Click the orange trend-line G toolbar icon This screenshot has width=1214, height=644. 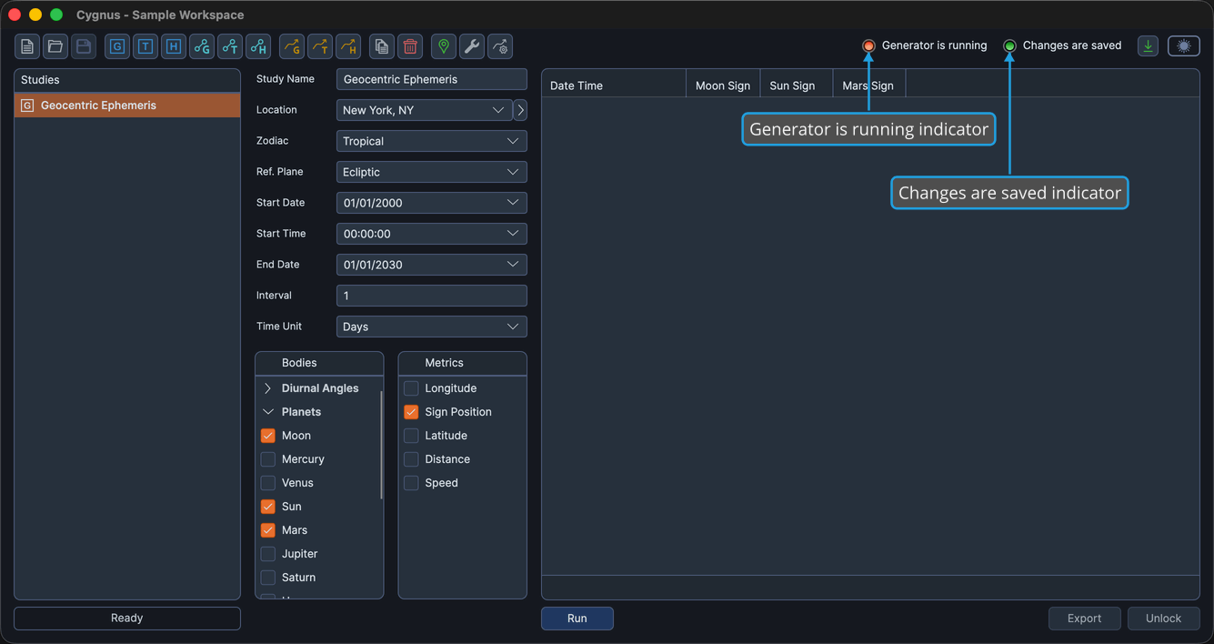tap(291, 46)
